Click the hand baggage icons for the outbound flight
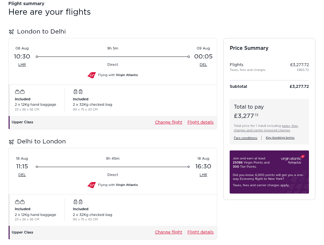 [x=20, y=91]
